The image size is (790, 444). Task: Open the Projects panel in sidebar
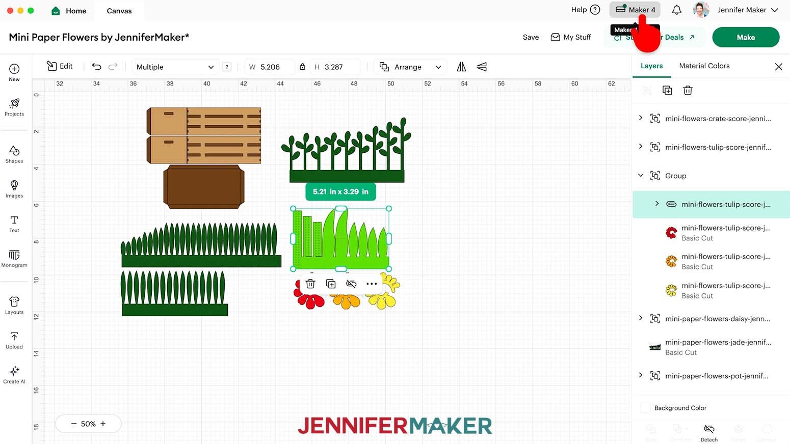tap(14, 107)
